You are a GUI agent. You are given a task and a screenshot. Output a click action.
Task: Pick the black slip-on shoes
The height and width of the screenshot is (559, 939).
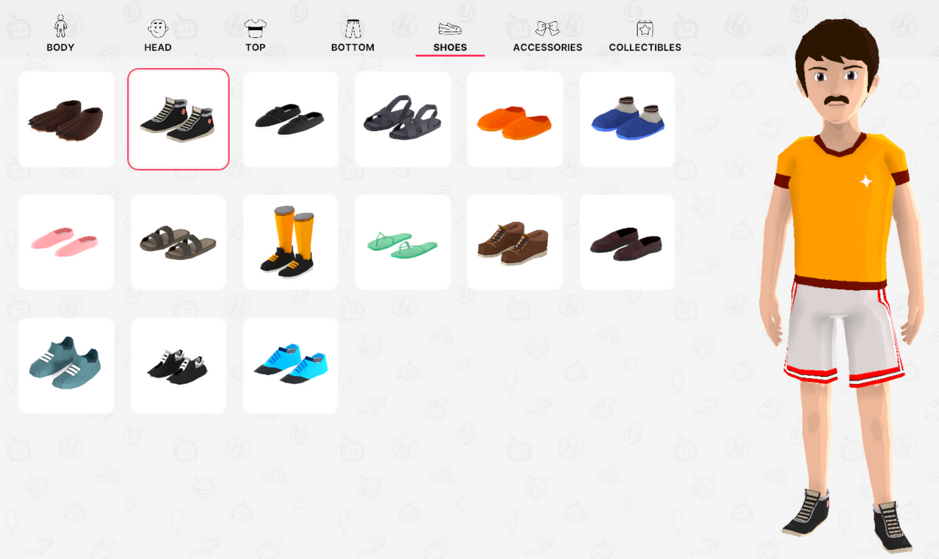click(291, 119)
